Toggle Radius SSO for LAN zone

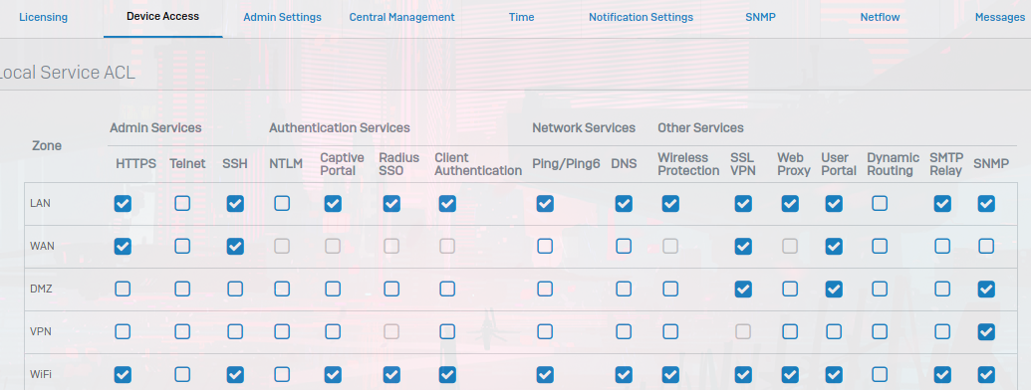pos(391,204)
